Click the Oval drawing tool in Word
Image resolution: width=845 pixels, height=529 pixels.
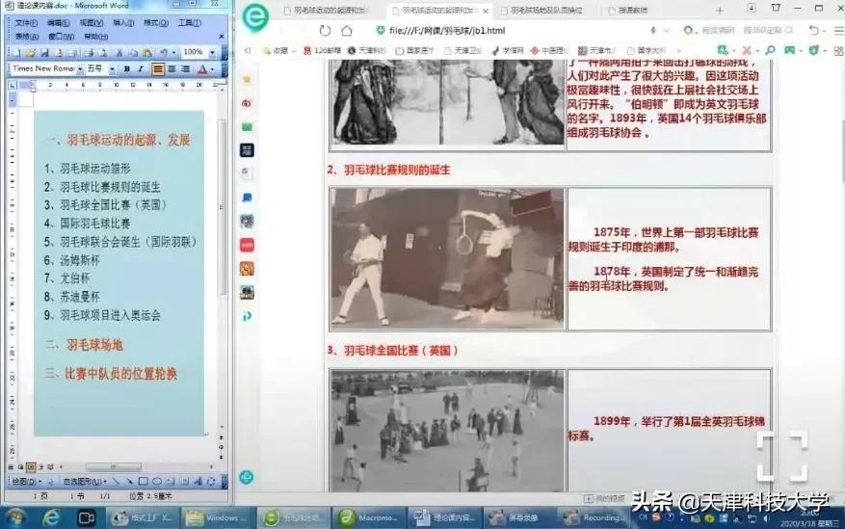157,481
